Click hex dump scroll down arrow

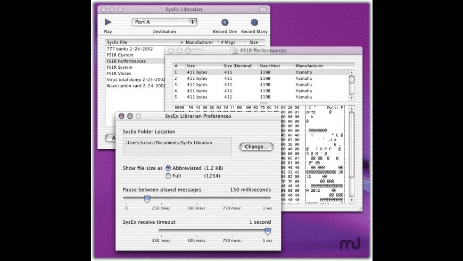click(x=352, y=200)
